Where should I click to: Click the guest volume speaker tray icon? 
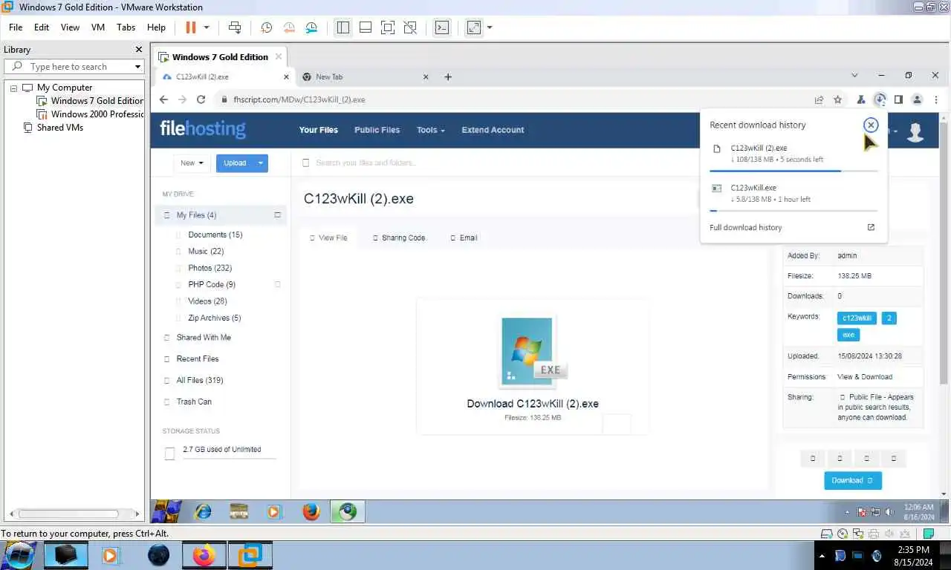[889, 512]
